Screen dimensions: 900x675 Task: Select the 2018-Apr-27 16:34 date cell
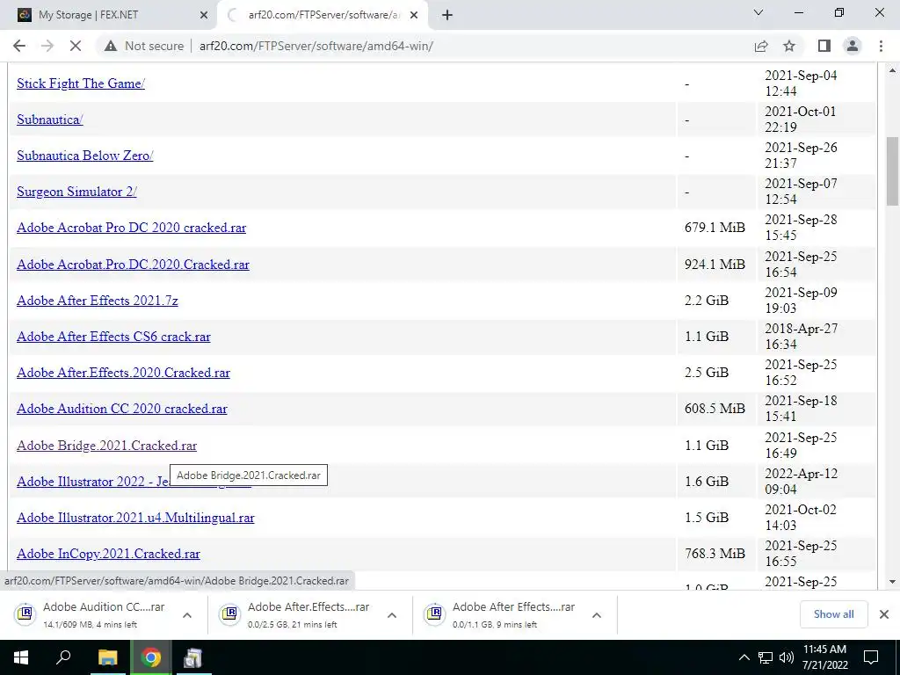pos(817,337)
